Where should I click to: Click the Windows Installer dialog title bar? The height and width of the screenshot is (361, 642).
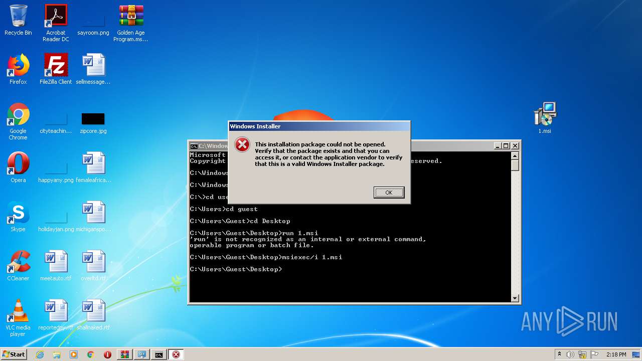[x=319, y=126]
